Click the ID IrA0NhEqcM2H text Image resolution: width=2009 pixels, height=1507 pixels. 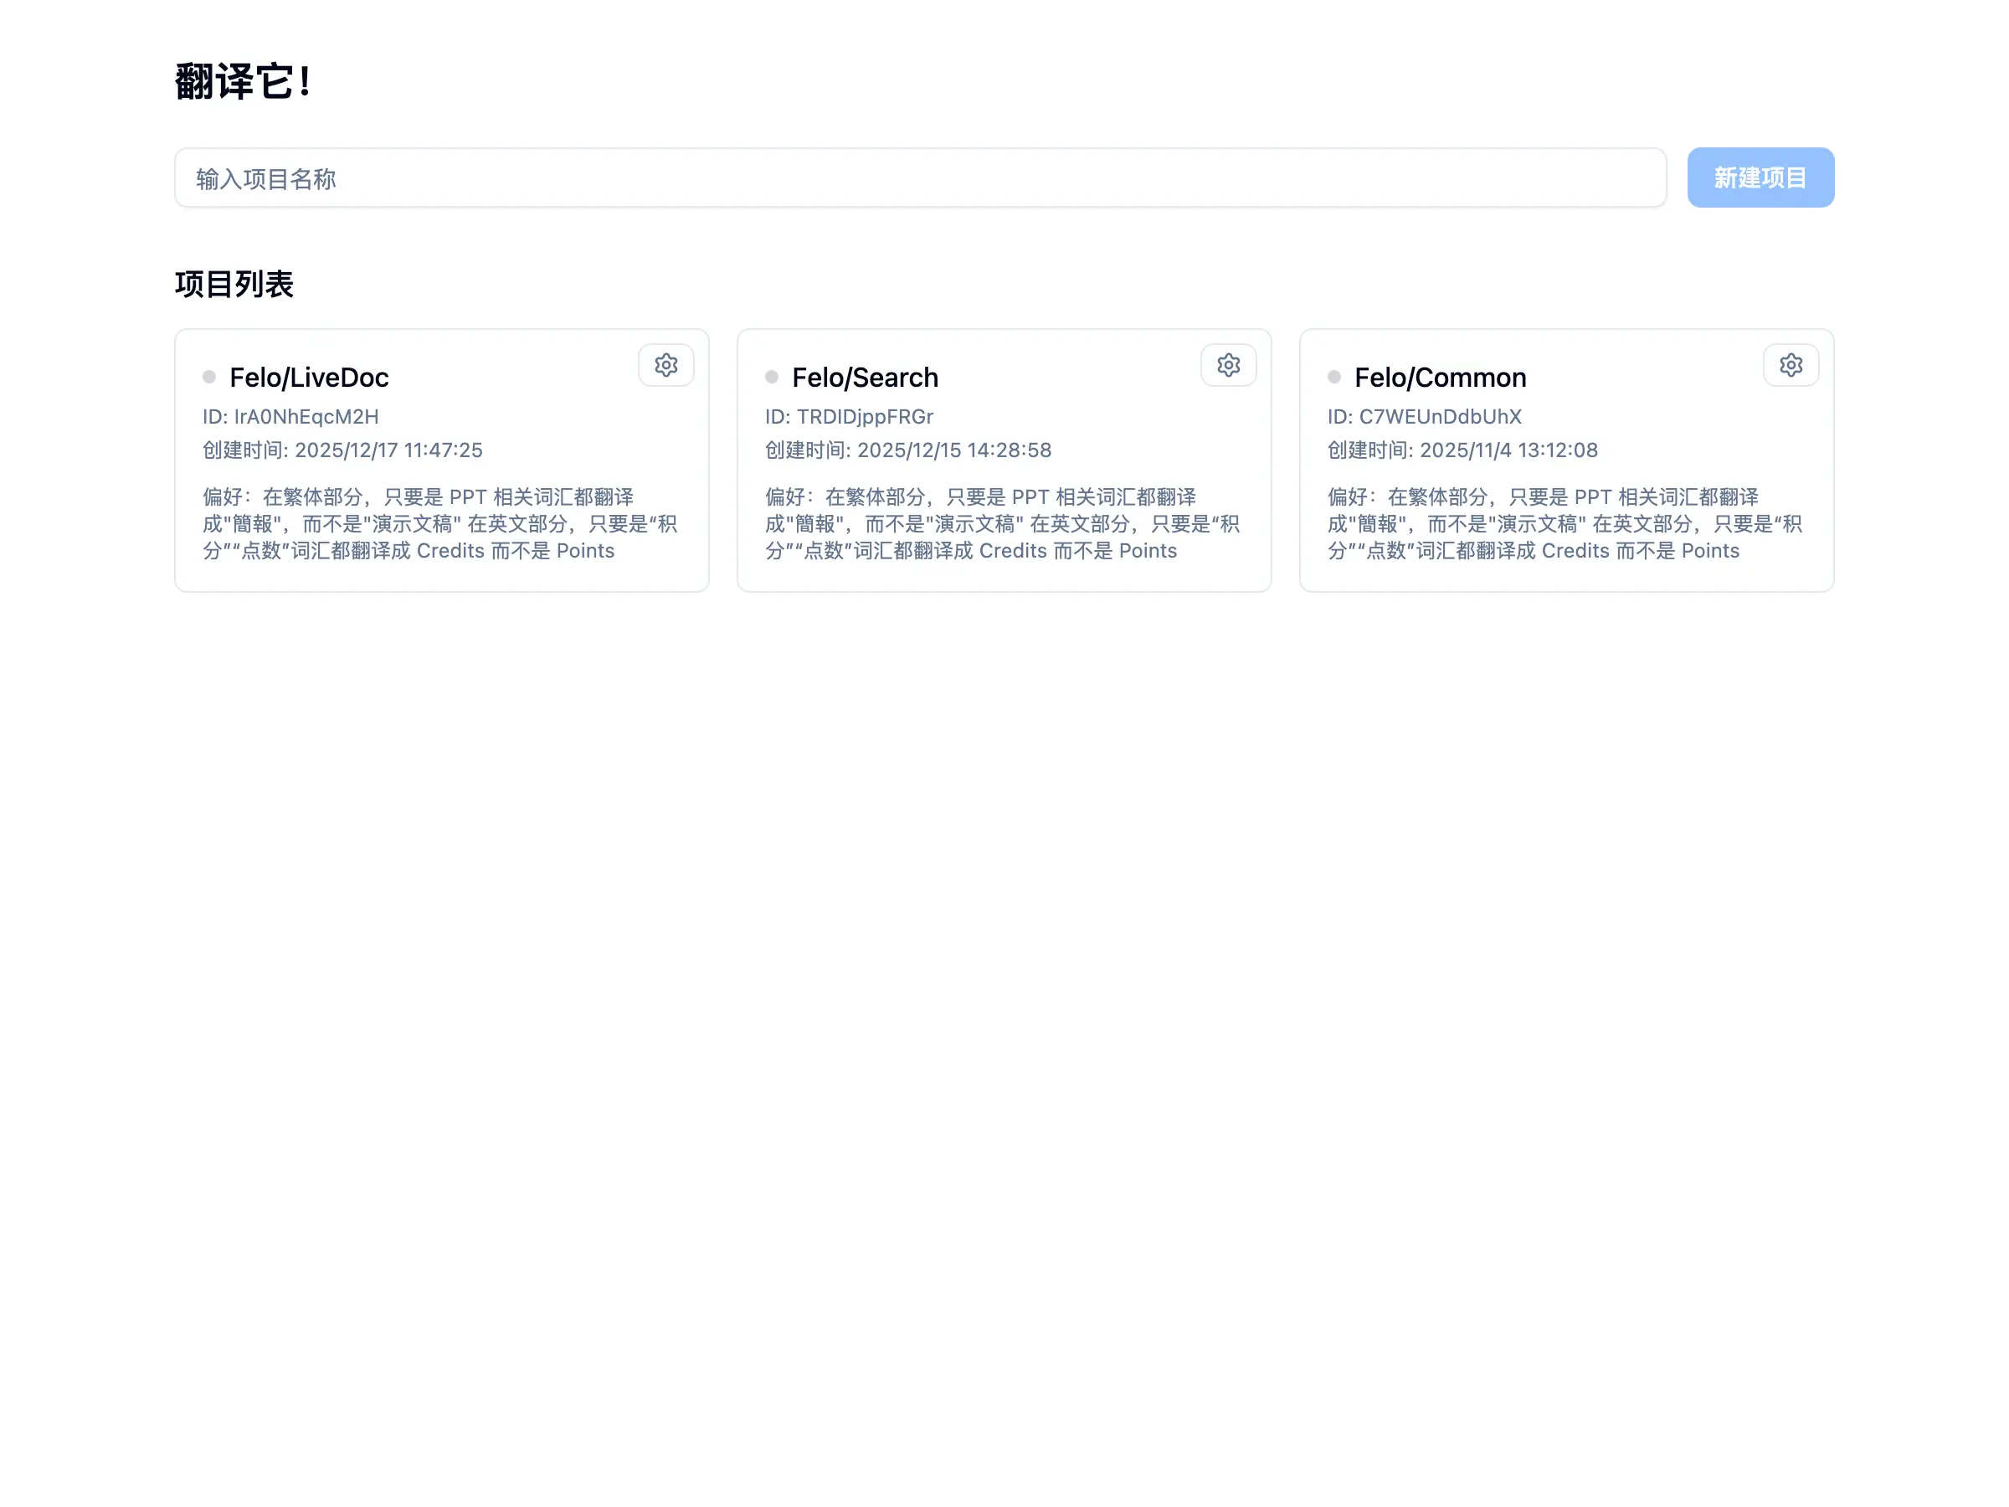[x=290, y=417]
